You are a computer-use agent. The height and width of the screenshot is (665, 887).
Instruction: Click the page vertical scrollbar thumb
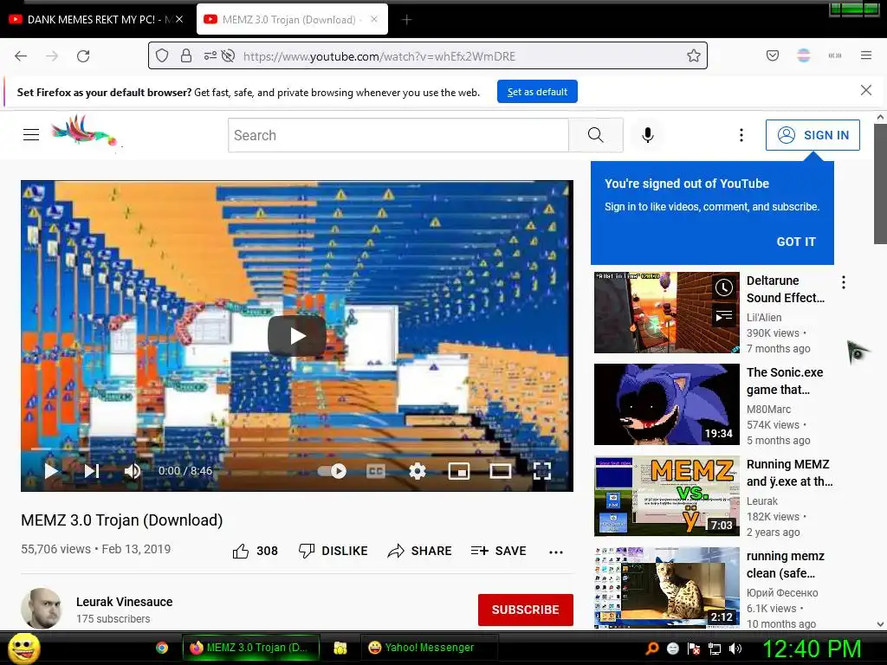(x=880, y=184)
